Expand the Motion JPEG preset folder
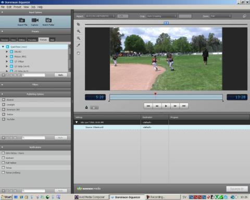250x200 pixels. click(x=7, y=56)
